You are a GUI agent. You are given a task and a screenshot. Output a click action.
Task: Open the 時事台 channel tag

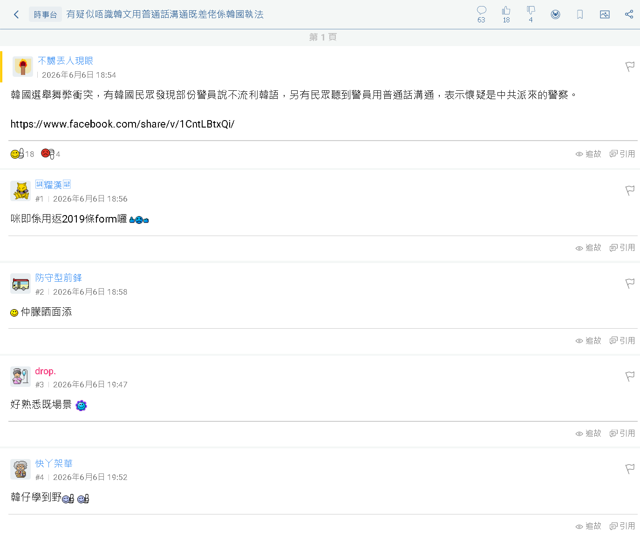click(45, 14)
